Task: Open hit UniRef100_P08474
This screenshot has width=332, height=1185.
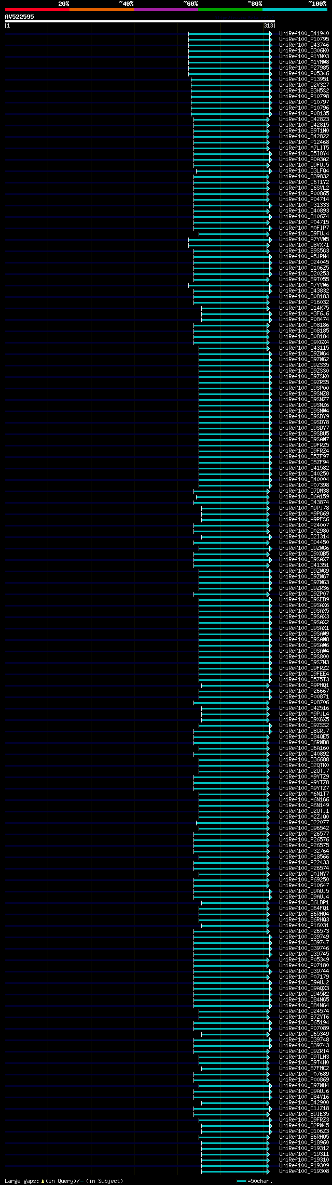Action: (x=304, y=319)
